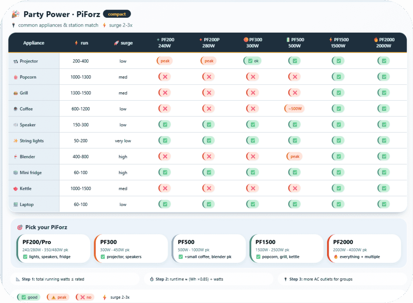Click the fire icon in the PF2000 header
This screenshot has width=413, height=303.
point(375,40)
